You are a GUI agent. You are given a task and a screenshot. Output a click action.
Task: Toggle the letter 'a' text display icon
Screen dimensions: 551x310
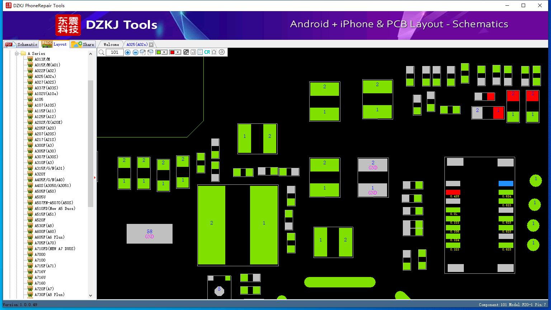click(x=193, y=52)
